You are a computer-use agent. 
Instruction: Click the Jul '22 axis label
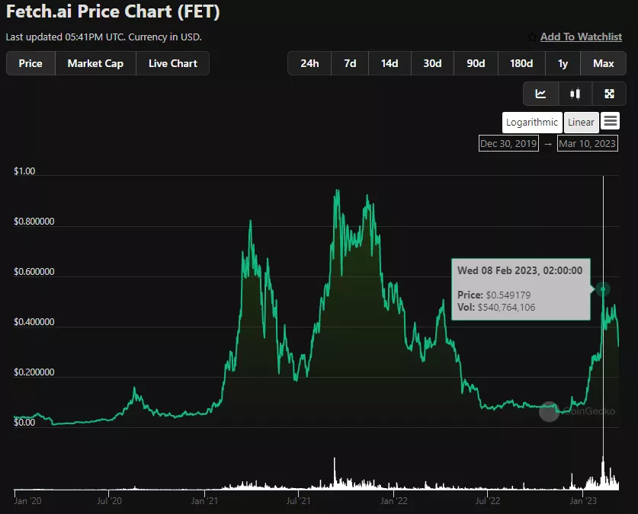[487, 500]
